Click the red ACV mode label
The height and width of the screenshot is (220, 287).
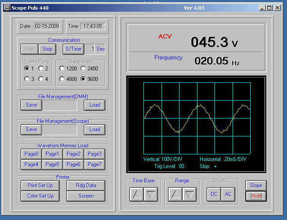[165, 36]
